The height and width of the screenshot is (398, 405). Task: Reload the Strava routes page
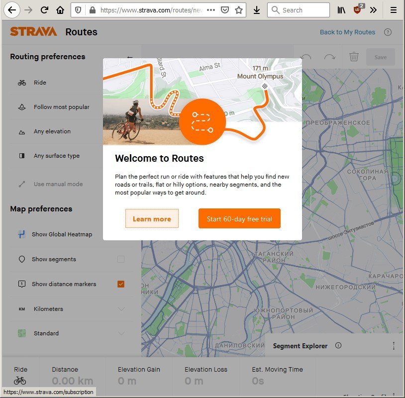44,10
